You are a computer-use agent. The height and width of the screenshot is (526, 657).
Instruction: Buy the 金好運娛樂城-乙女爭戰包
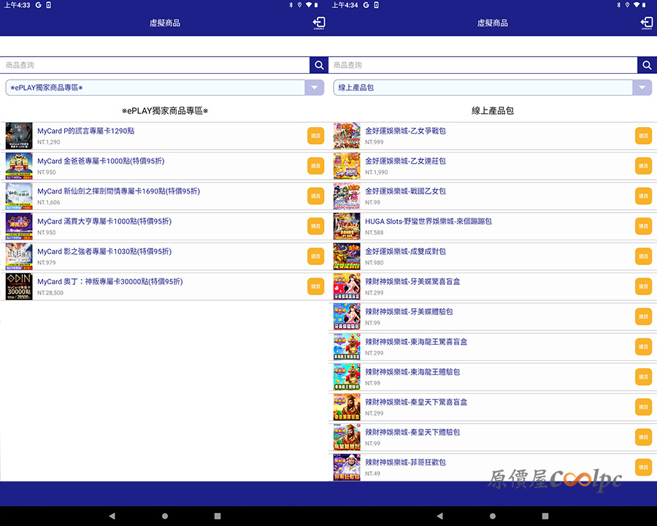[643, 136]
